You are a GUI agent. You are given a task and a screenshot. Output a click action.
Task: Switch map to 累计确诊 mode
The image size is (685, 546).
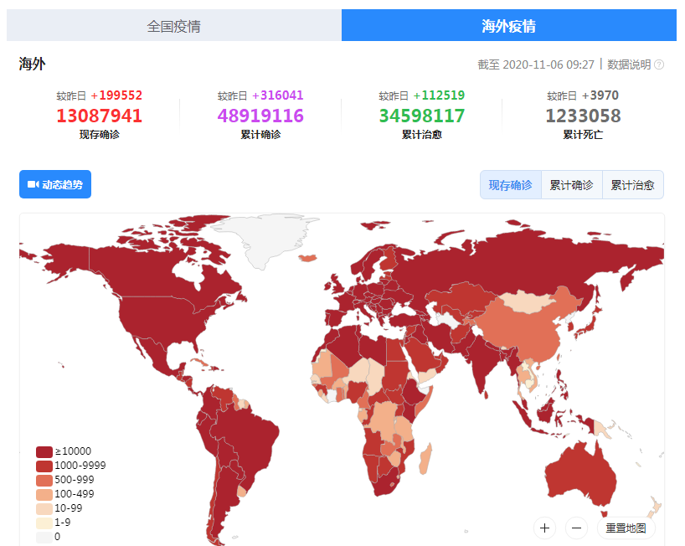[571, 185]
